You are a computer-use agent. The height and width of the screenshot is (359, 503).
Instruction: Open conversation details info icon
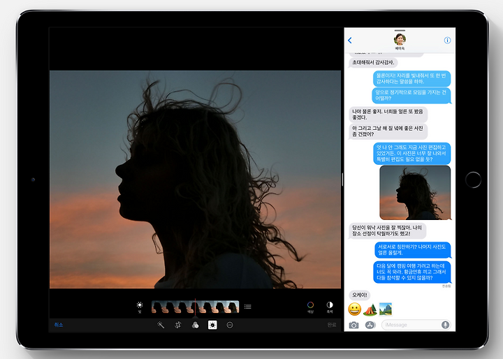click(447, 40)
